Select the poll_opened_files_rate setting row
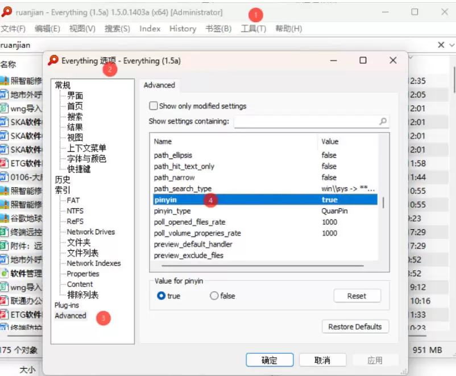Screen dimensions: 456x376 [265, 222]
